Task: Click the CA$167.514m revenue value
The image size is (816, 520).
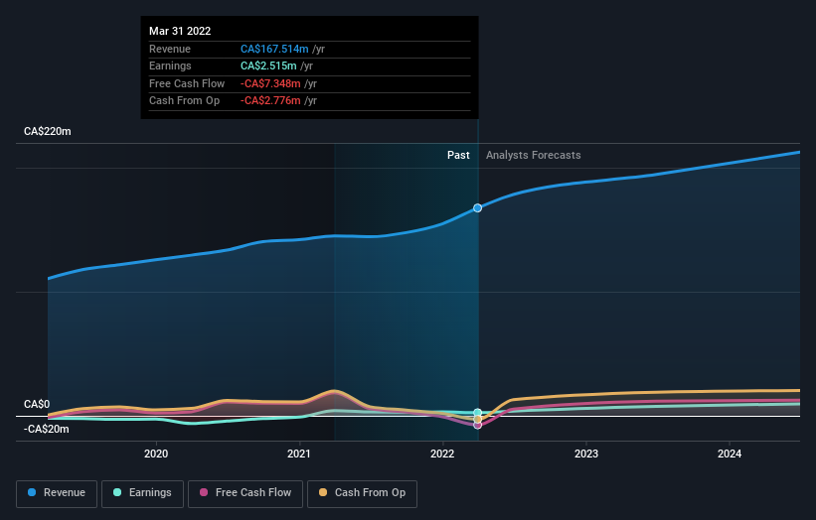Action: pos(274,49)
